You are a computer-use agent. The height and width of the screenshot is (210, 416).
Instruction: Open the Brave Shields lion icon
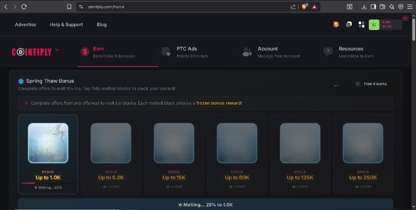304,6
